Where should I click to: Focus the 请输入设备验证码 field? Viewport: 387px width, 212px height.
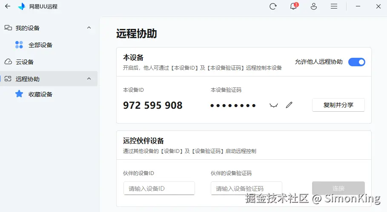247,188
